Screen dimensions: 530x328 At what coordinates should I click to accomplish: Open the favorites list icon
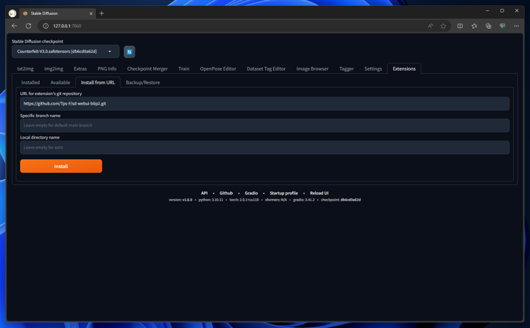click(x=474, y=26)
